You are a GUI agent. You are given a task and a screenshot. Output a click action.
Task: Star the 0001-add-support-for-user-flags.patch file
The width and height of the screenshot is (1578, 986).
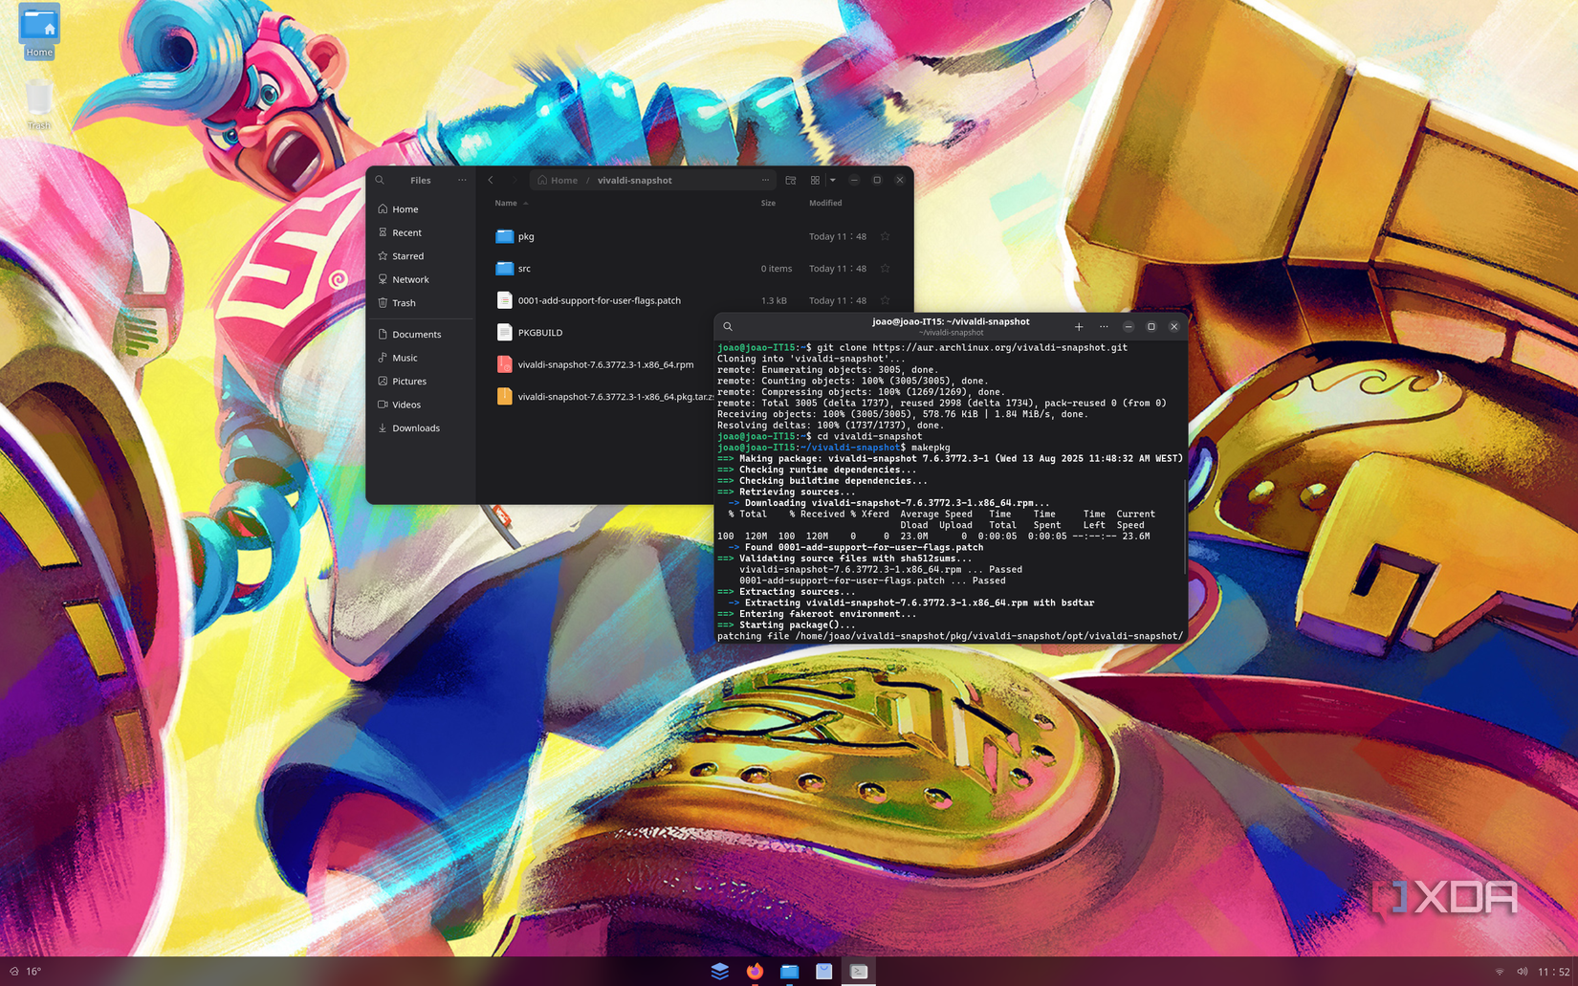885,300
